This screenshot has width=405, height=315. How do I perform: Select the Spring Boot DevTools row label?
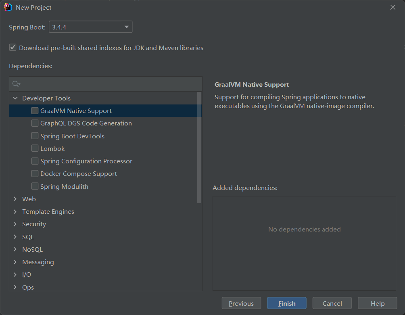point(72,136)
